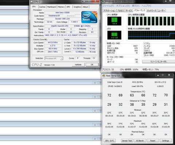Click the Multiplier value x 27.0
The image size is (175, 145).
click(x=53, y=46)
